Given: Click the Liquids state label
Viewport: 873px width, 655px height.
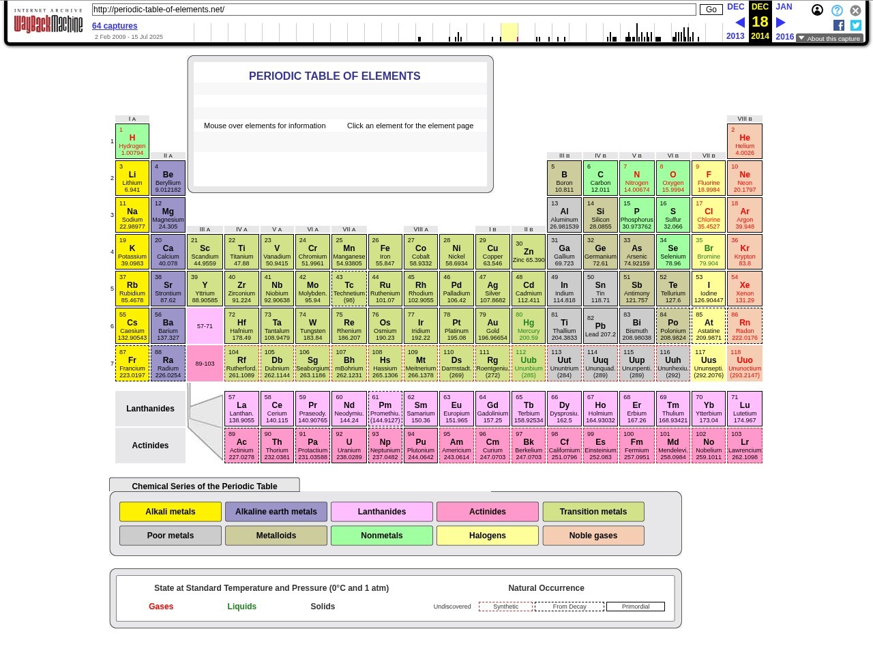Looking at the screenshot, I should click(x=242, y=607).
